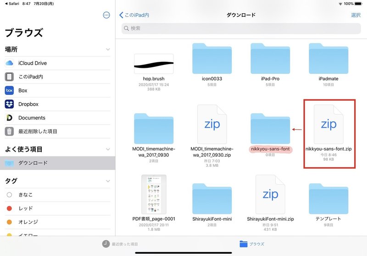Viewport: 367px width, 256px height.
Task: Open iCloud Drive location
Action: coord(57,63)
